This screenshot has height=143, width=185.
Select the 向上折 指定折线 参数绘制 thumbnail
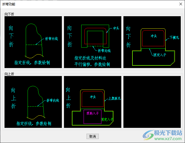point(33,102)
